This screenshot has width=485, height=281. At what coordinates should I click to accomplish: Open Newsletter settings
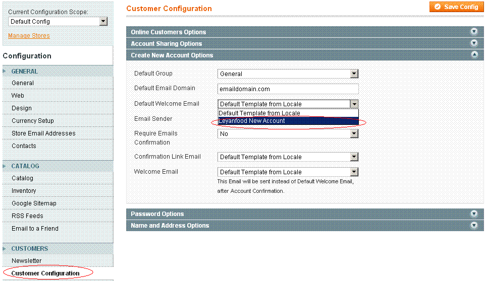pos(27,261)
